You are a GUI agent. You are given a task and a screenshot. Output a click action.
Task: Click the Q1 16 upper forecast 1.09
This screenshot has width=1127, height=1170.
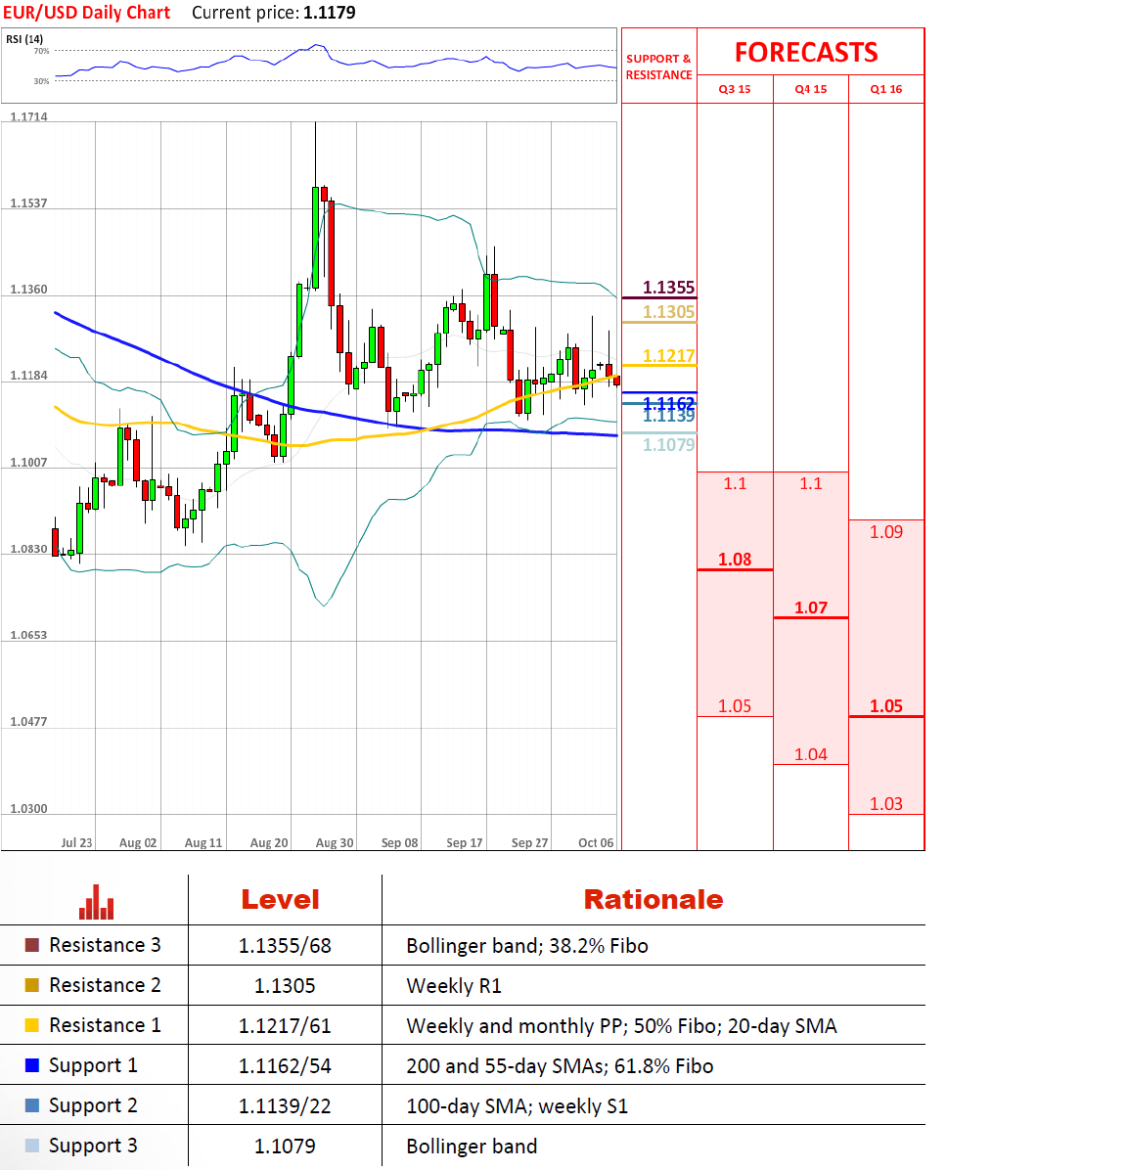(x=886, y=532)
